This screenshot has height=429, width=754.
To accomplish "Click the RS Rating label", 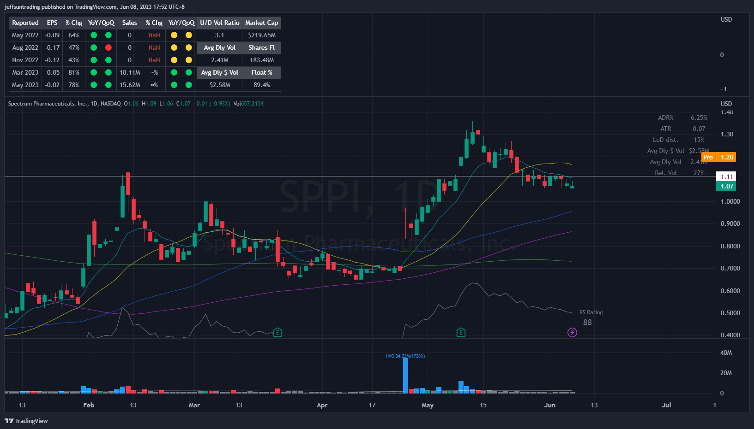I will [x=591, y=312].
